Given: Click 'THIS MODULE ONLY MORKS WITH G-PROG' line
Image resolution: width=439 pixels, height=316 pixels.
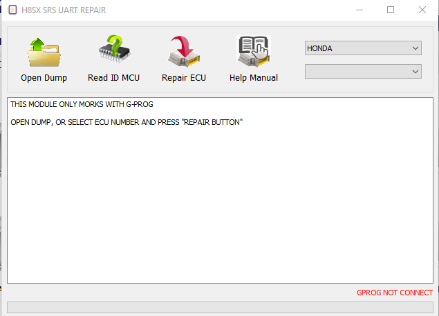Looking at the screenshot, I should [x=82, y=104].
